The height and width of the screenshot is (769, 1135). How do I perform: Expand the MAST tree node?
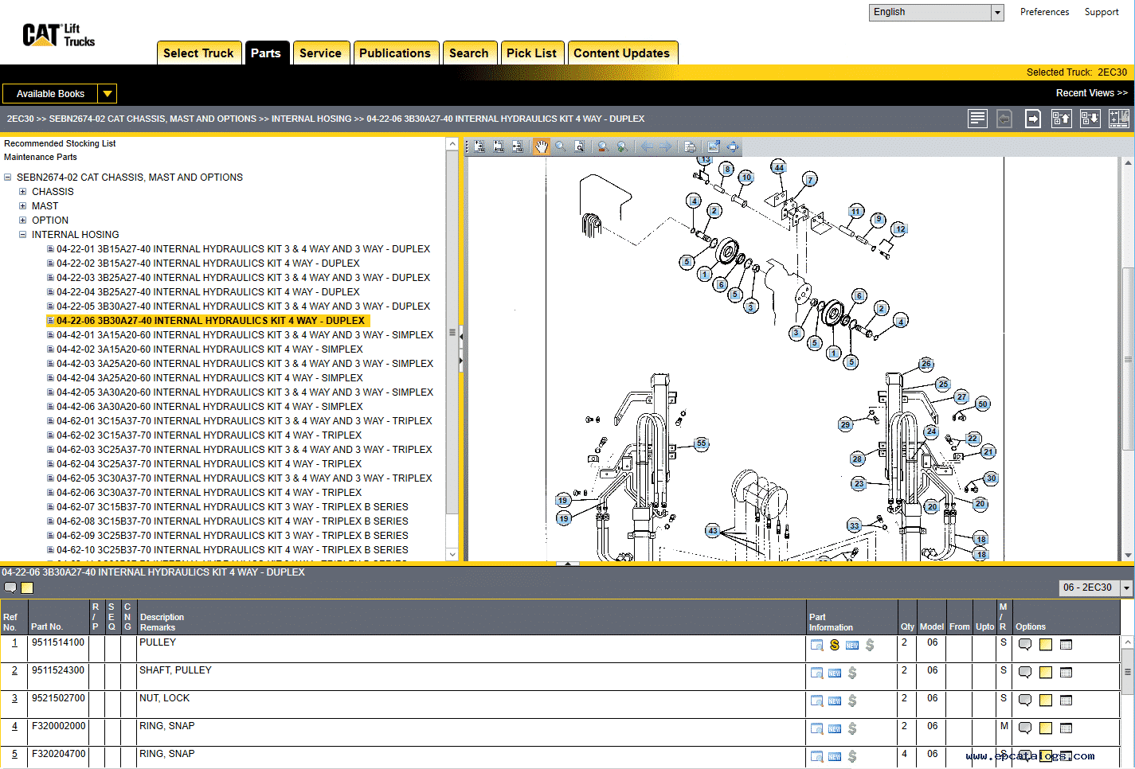tap(23, 206)
